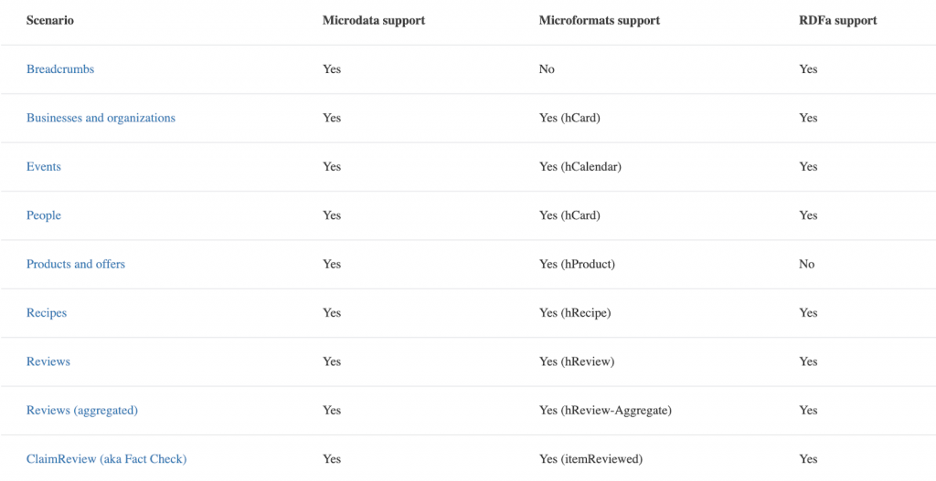Viewport: 936px width, 481px height.
Task: Open ClaimReview (aka Fact Check) link
Action: pyautogui.click(x=106, y=459)
